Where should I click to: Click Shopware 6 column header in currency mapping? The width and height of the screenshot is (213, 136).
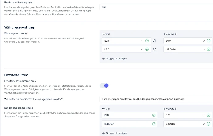[170, 34]
